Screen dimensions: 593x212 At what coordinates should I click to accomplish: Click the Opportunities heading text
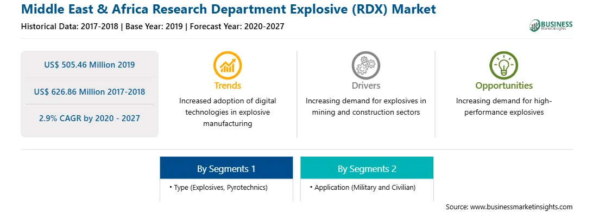tap(504, 85)
